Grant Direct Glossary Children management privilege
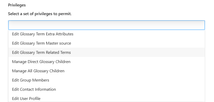The image size is (214, 102). tap(106, 62)
